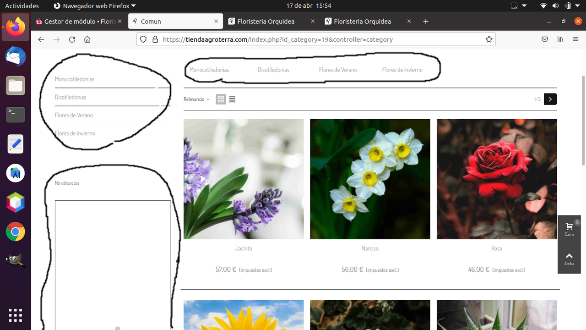Open the volume speaker icon
The image size is (586, 330).
(555, 6)
